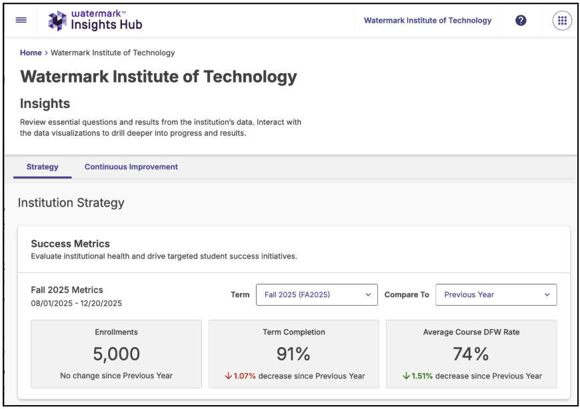Screen dimensions: 580x409
Task: Click the Insights heading
Action: (x=45, y=103)
